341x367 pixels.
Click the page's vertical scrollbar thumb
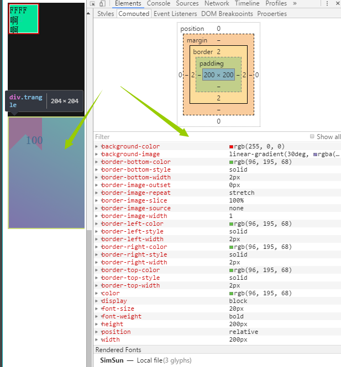(x=88, y=299)
